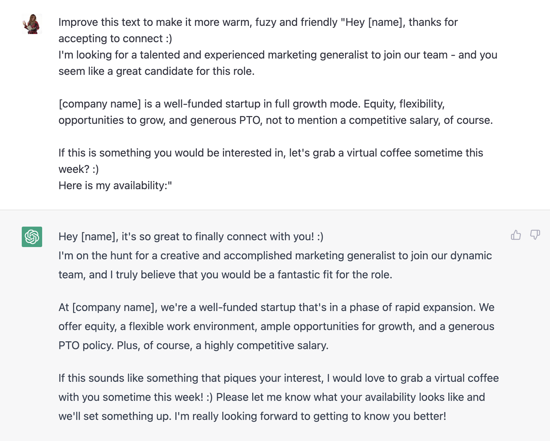Click the sentence "I'm looking for a talented"
Screen dimensions: 550x441
(x=278, y=55)
